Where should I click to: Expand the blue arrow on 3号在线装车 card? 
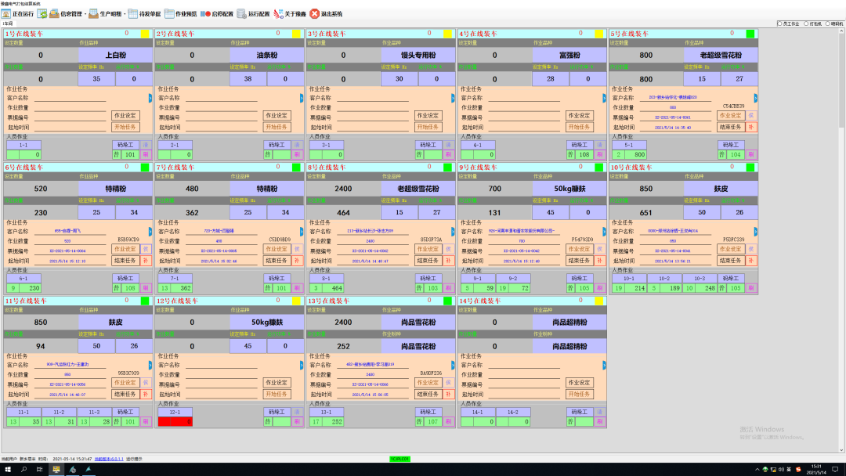click(x=453, y=98)
